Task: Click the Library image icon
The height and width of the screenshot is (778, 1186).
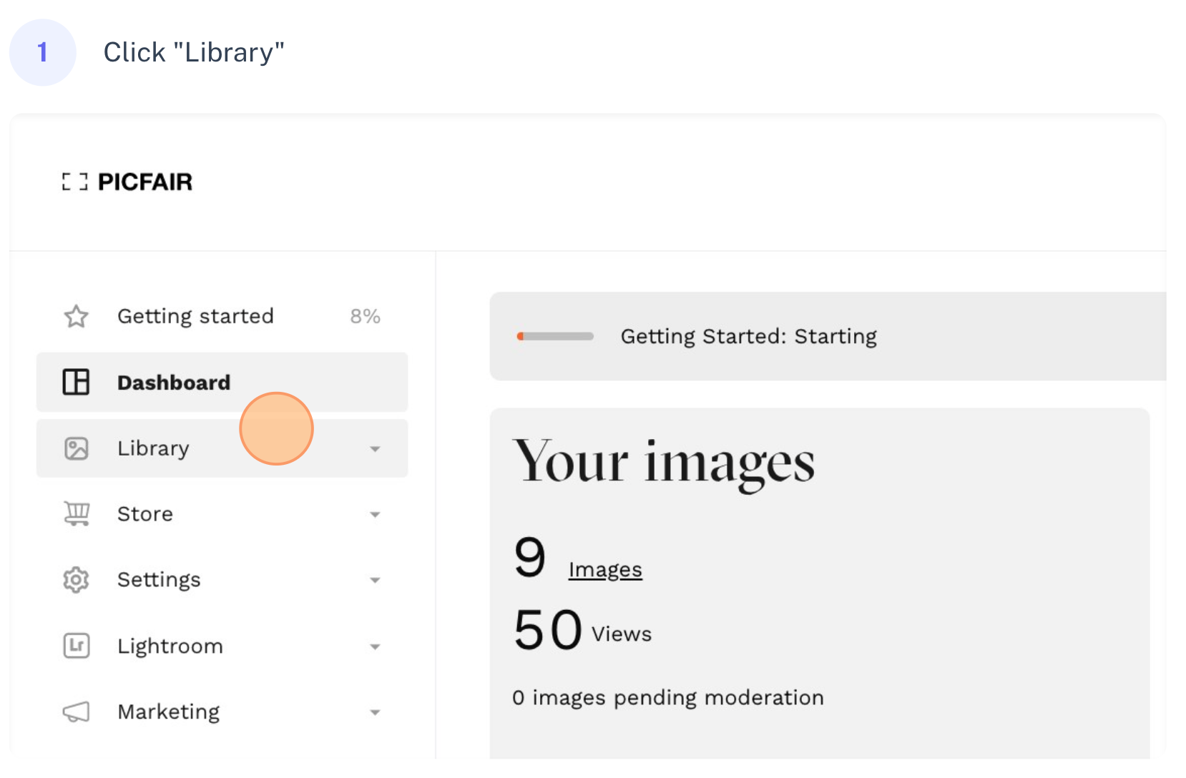Action: pyautogui.click(x=76, y=448)
